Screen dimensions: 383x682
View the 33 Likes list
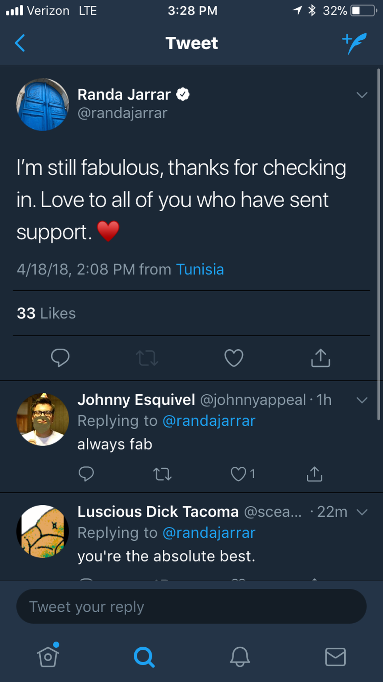tap(46, 313)
